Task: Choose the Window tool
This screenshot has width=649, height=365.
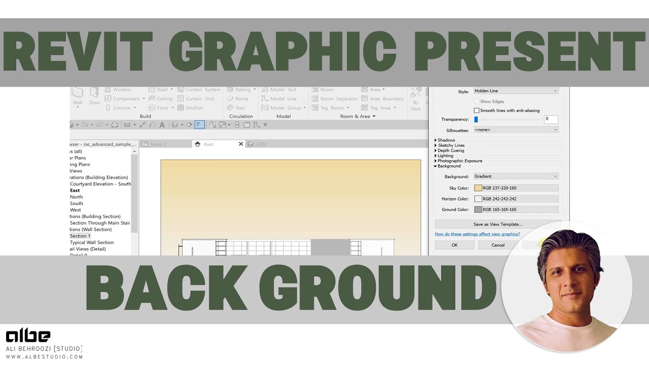Action: (x=118, y=90)
